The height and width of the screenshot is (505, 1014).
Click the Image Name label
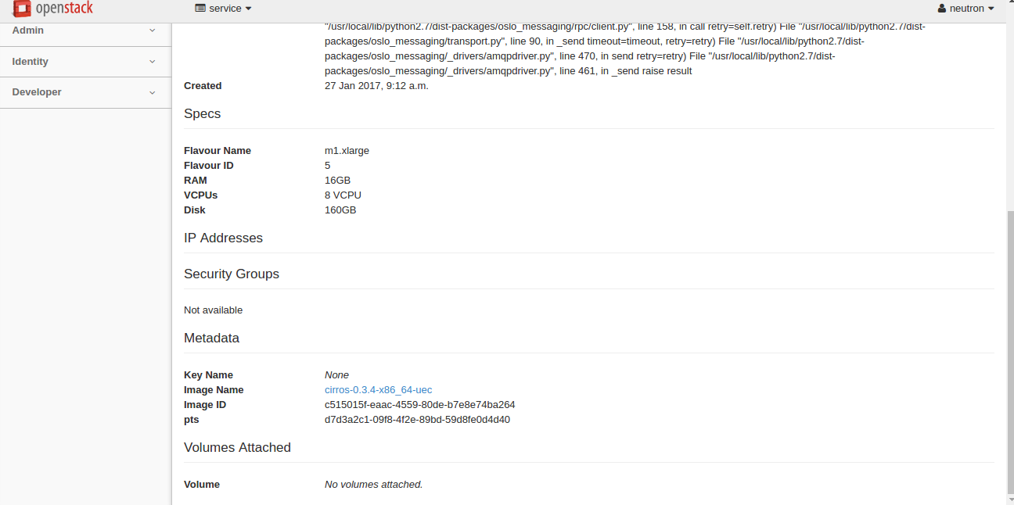pyautogui.click(x=214, y=390)
